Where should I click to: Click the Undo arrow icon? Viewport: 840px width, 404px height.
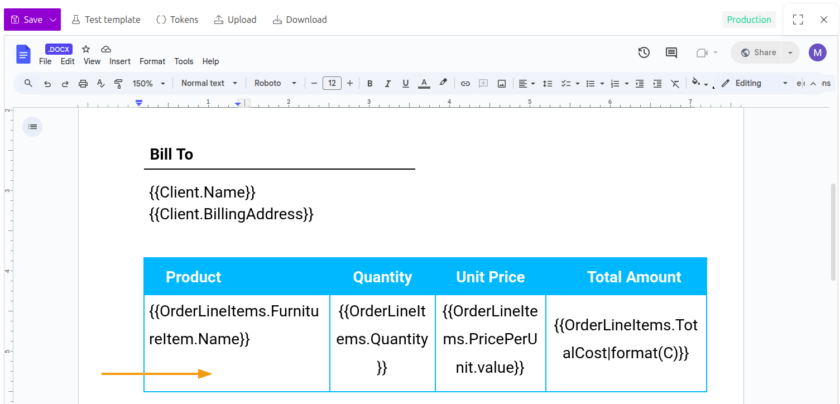[47, 83]
